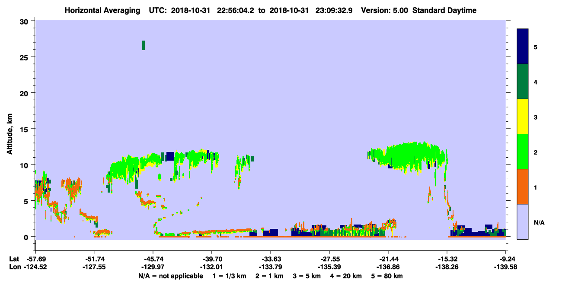
Task: Click the dark blue block in the 11 km cloud layer
Action: [170, 156]
